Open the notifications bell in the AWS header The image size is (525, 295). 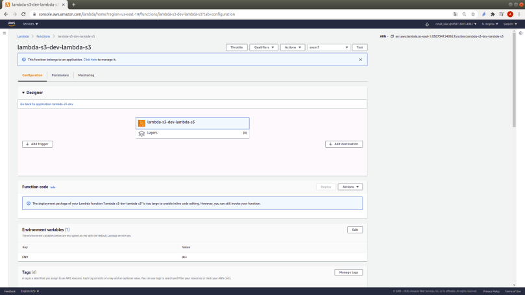pos(428,24)
